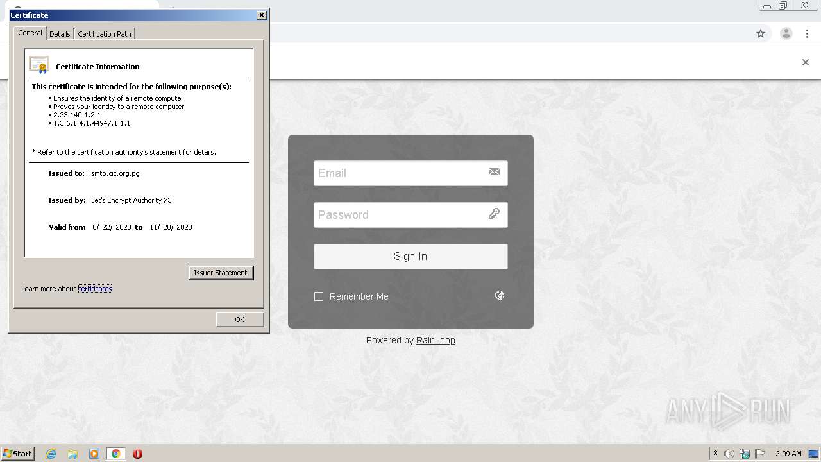Click the key icon in Password field
The height and width of the screenshot is (462, 821).
click(x=494, y=214)
